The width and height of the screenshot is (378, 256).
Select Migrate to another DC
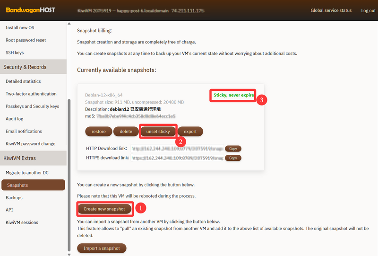(x=27, y=173)
